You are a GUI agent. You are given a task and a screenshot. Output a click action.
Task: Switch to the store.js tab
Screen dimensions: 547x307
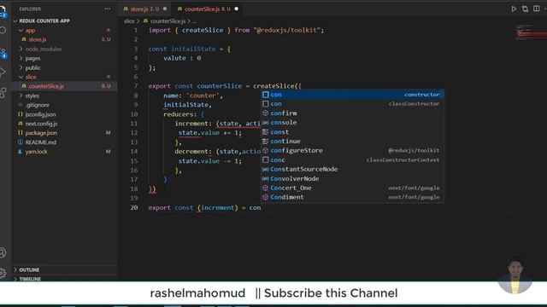point(144,9)
